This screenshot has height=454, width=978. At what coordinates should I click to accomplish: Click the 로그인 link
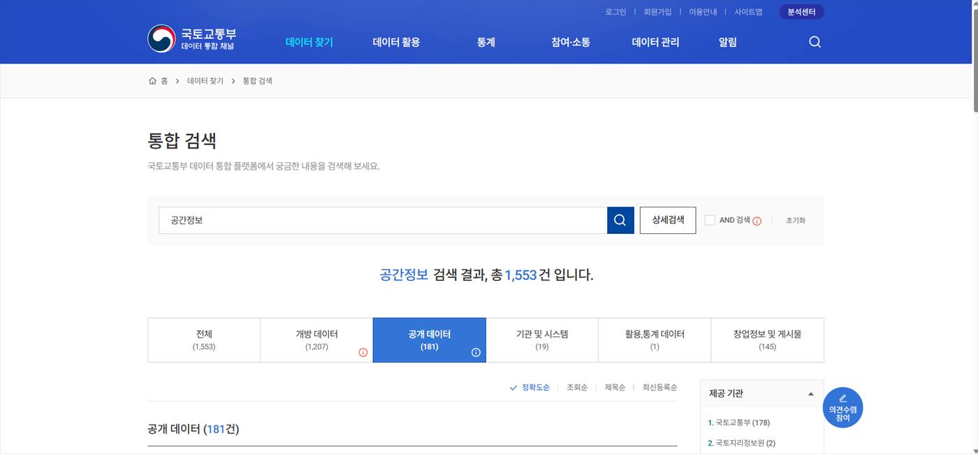coord(615,12)
